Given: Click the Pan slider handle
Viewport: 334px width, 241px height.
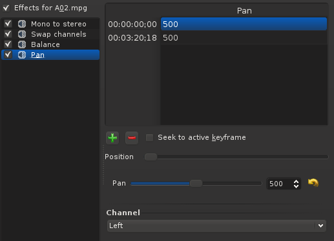Looking at the screenshot, I should click(x=196, y=184).
